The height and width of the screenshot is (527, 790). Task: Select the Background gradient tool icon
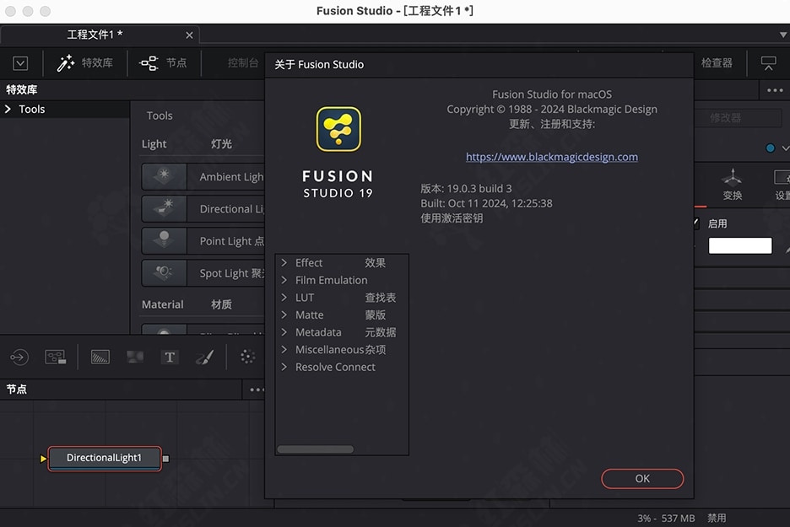pyautogui.click(x=100, y=357)
